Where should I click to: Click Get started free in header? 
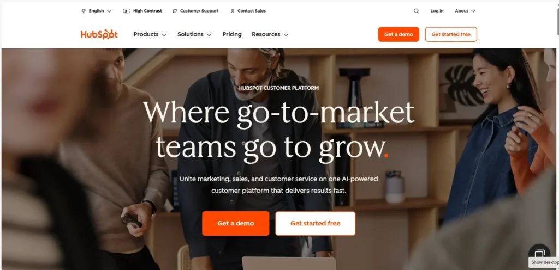click(451, 34)
